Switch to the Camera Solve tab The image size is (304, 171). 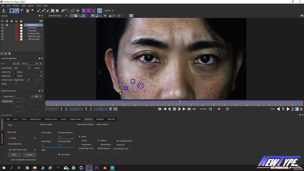coord(51,119)
